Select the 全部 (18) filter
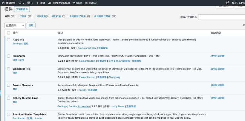The height and width of the screenshot is (121, 245). pos(10,16)
